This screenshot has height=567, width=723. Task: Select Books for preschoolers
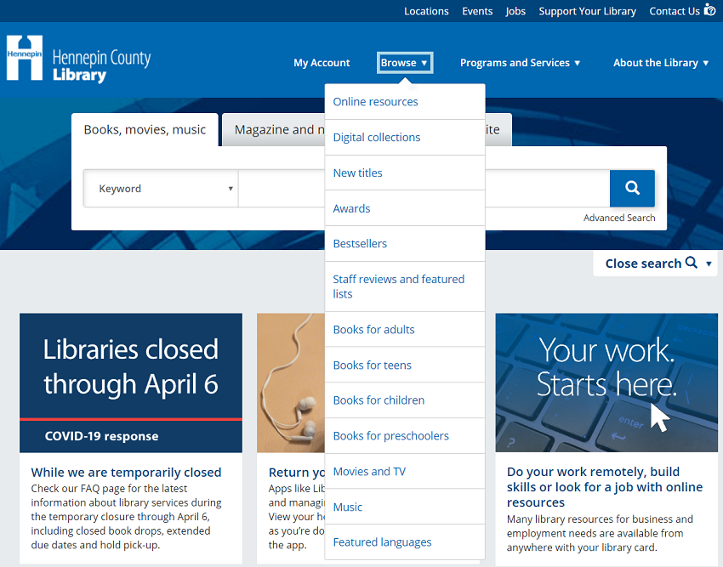(405, 435)
